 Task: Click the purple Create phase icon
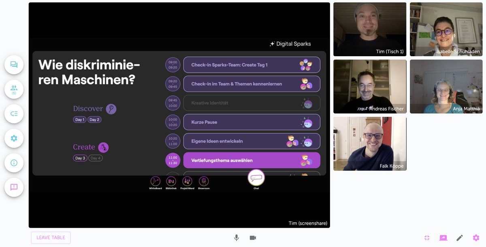coord(103,147)
